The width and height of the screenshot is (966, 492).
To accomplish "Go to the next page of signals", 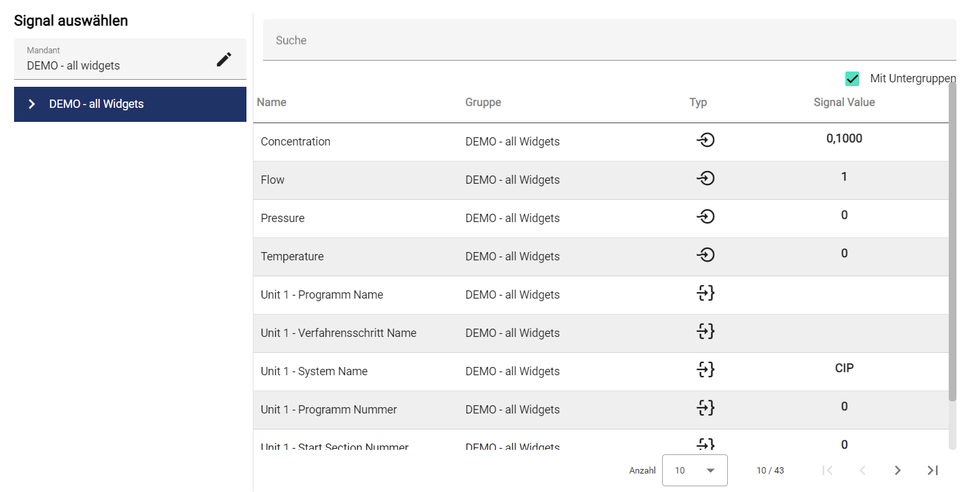I will pos(898,470).
